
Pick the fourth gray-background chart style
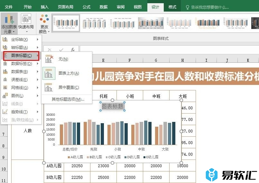[x=151, y=23]
